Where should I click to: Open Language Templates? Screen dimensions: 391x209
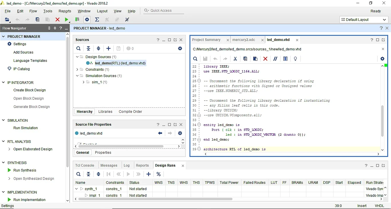tap(30, 61)
